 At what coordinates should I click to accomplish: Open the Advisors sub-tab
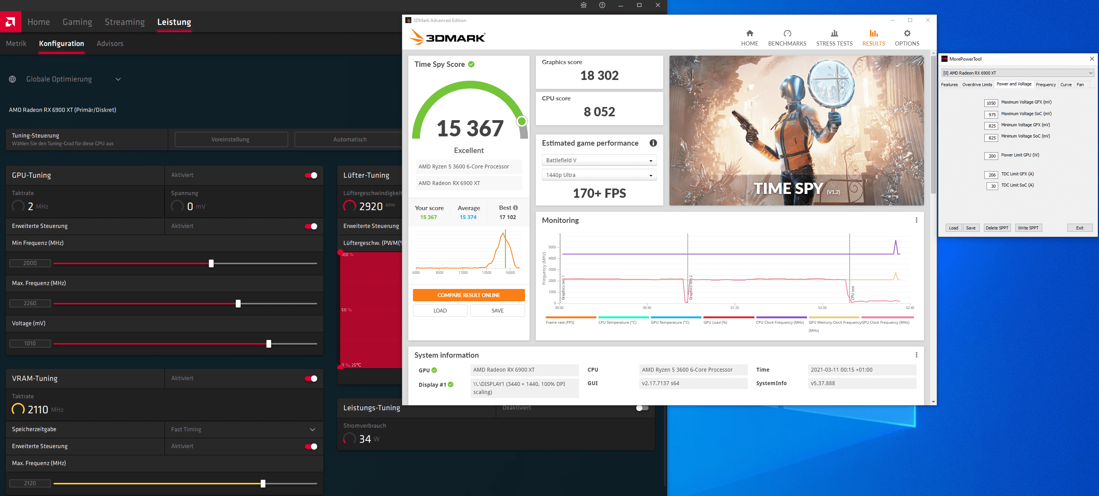[x=110, y=44]
